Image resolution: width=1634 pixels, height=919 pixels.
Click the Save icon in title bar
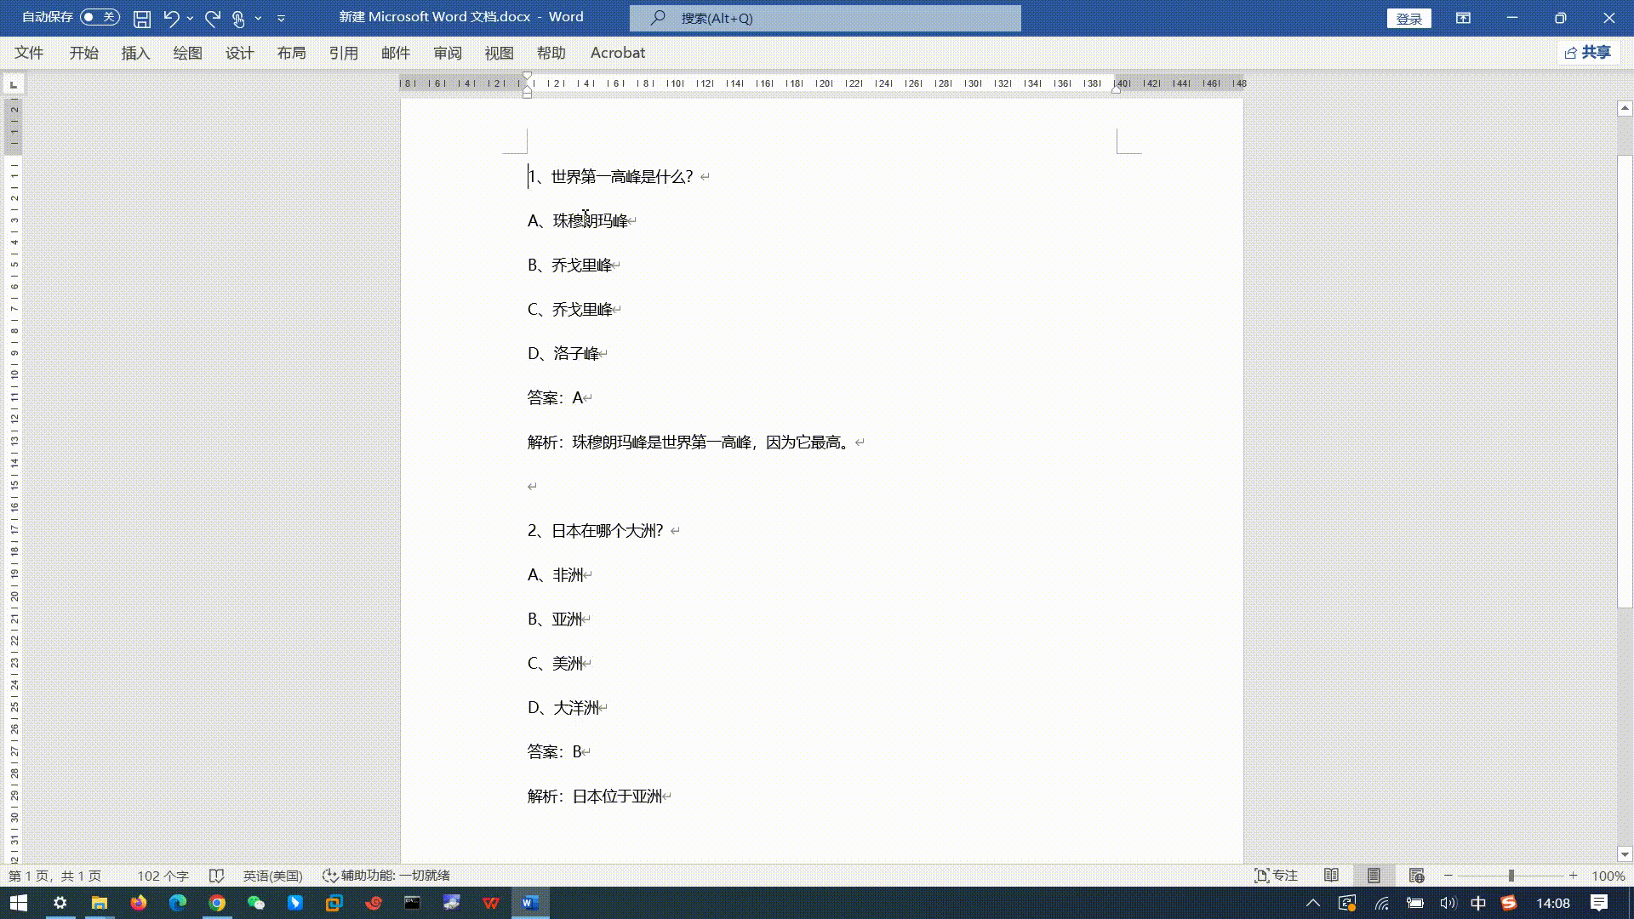[142, 18]
